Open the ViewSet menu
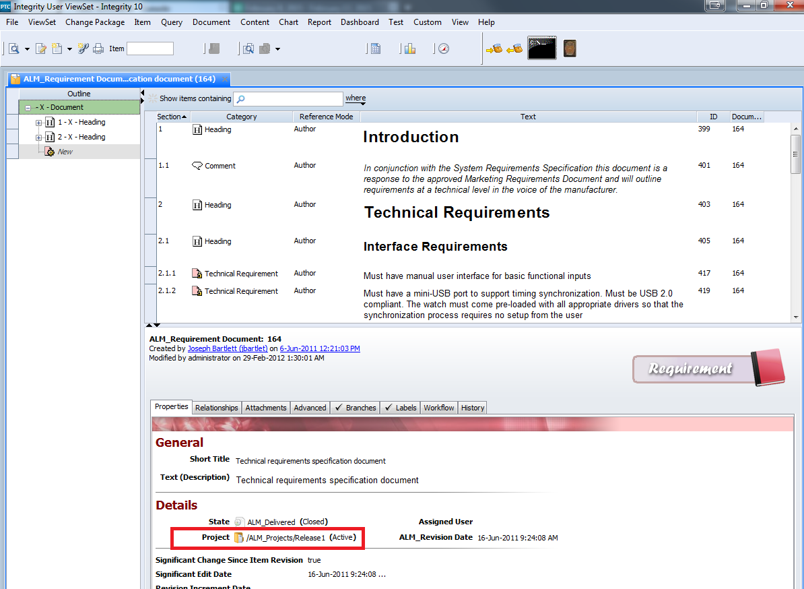804x589 pixels. (42, 22)
